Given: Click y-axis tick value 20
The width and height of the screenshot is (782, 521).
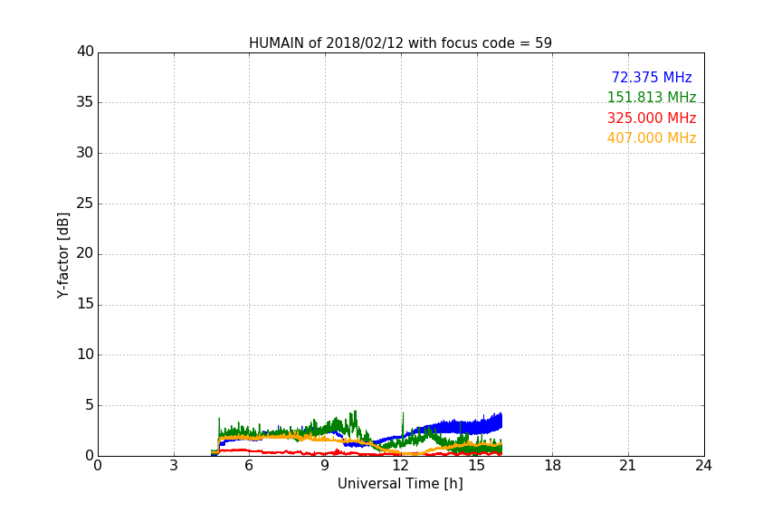Looking at the screenshot, I should click(85, 253).
